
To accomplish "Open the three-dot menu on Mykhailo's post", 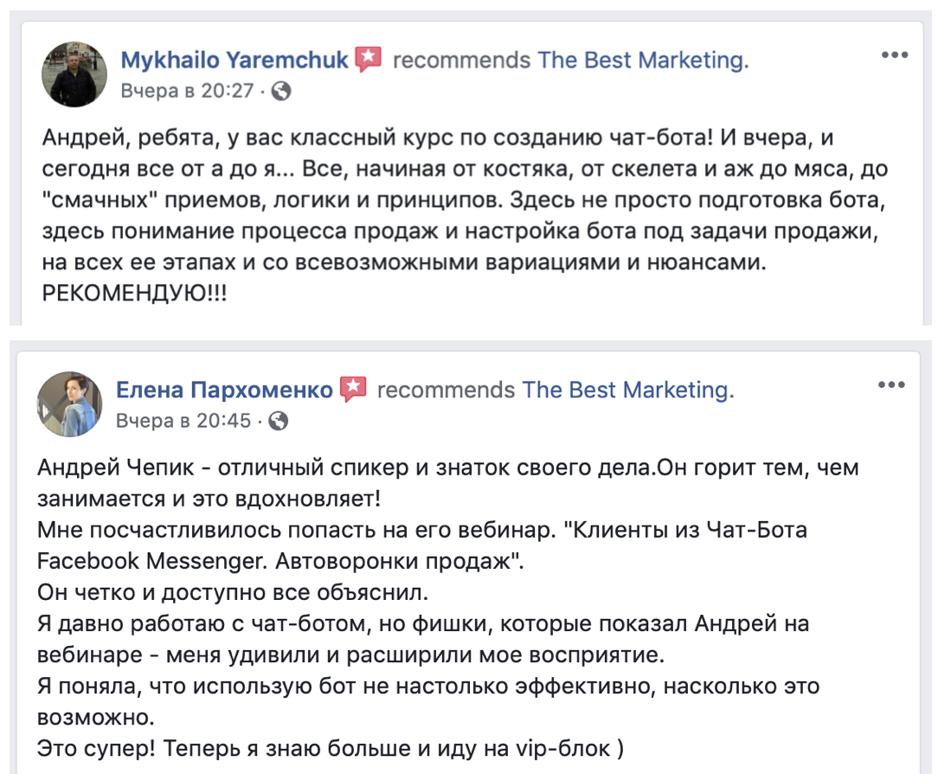I will pyautogui.click(x=894, y=55).
